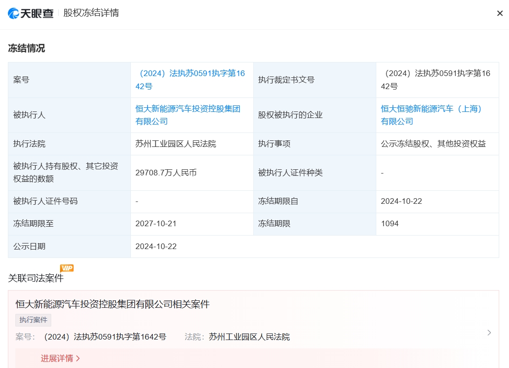Select the 被执行人 label cell
The image size is (509, 368).
[x=69, y=115]
